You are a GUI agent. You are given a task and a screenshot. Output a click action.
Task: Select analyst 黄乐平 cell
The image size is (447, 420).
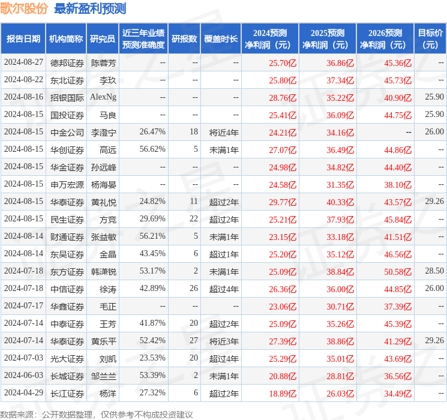(103, 341)
